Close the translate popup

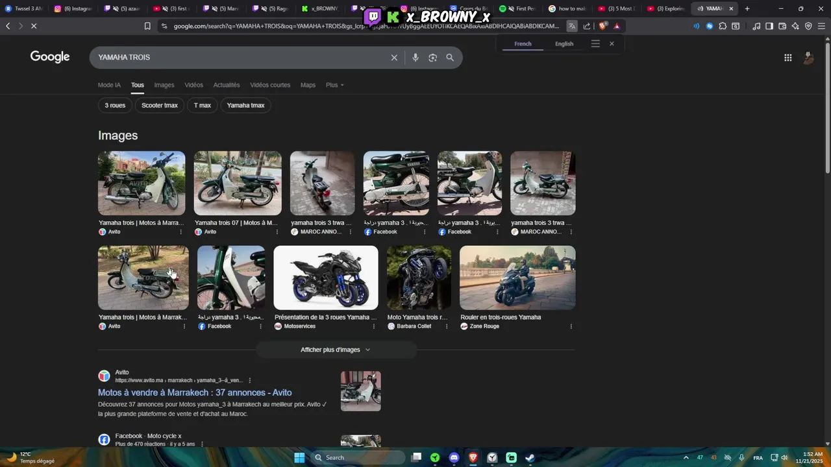[x=612, y=43]
